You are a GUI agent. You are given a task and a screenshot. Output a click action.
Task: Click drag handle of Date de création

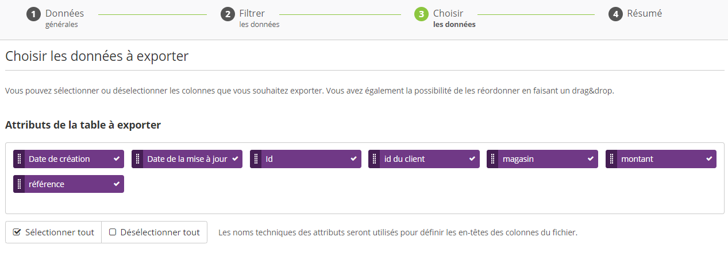[19, 159]
